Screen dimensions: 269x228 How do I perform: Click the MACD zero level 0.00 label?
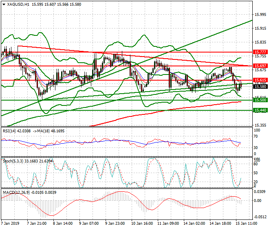258,201
